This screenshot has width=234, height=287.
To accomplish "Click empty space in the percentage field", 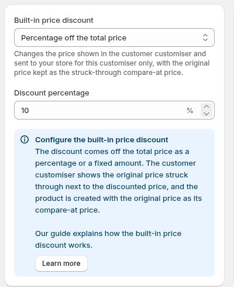I will point(107,110).
